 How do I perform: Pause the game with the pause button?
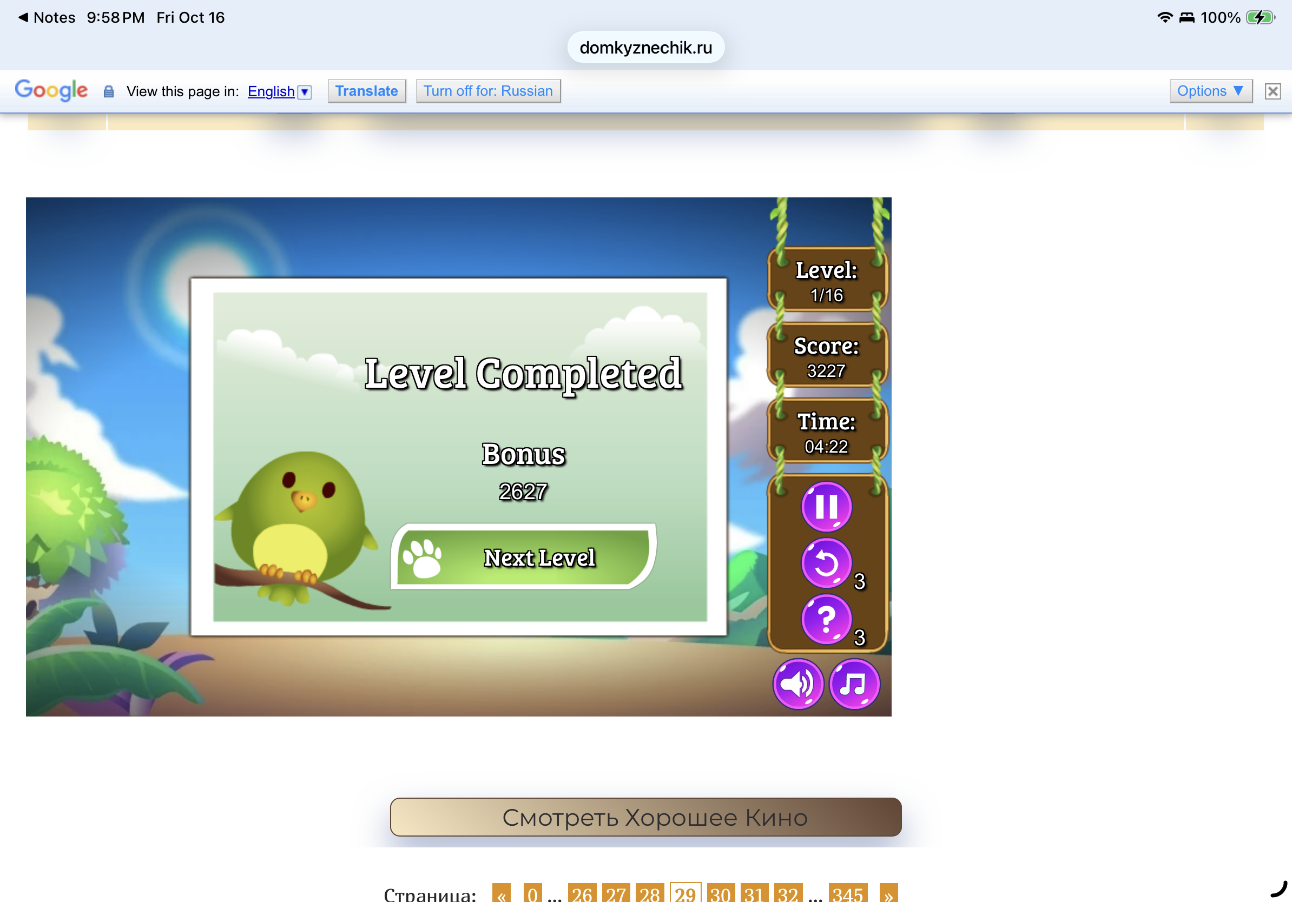826,506
